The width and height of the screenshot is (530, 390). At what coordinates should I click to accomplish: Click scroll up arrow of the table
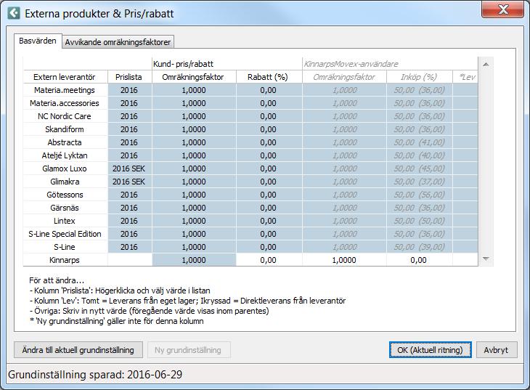click(x=486, y=64)
